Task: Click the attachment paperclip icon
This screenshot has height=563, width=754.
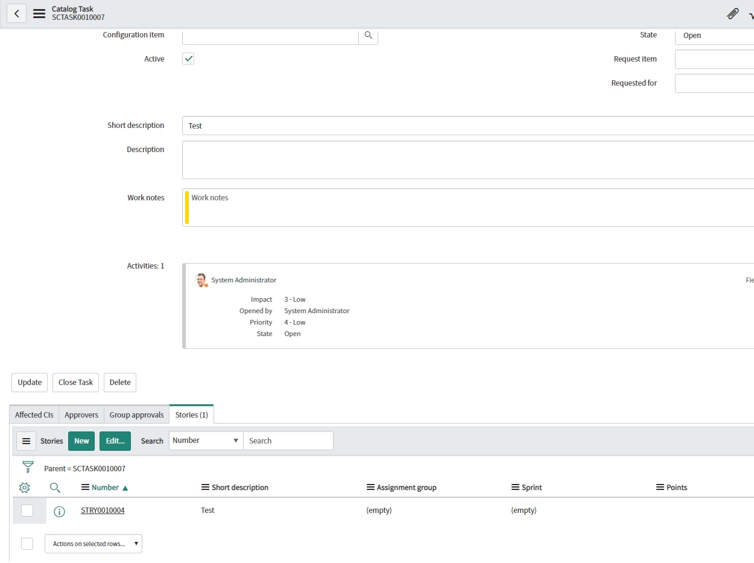Action: pyautogui.click(x=733, y=13)
